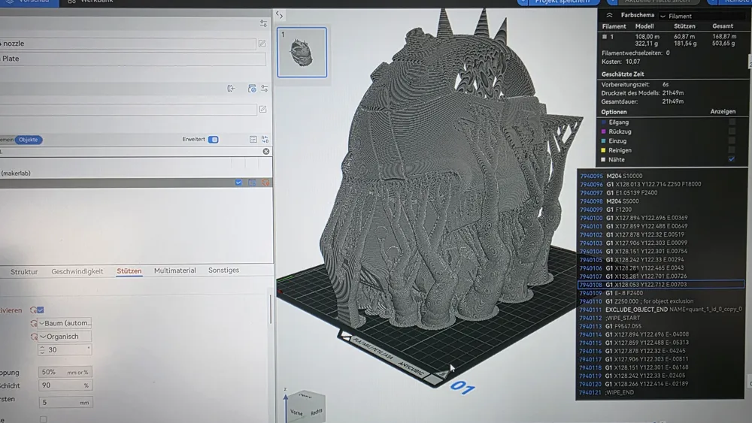This screenshot has width=752, height=423.
Task: Open the Plate type dropdown
Action: 133,59
